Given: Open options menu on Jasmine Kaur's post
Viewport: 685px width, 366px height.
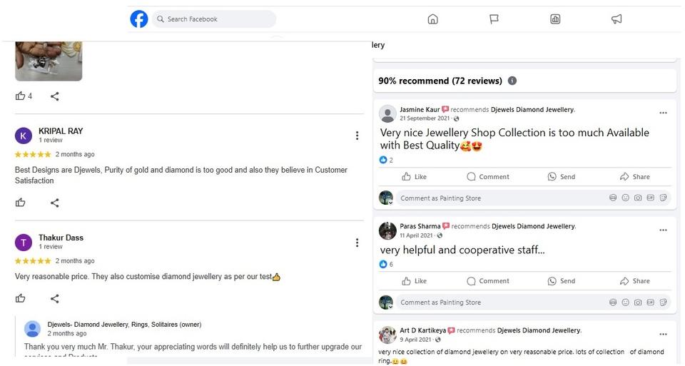Looking at the screenshot, I should click(663, 113).
